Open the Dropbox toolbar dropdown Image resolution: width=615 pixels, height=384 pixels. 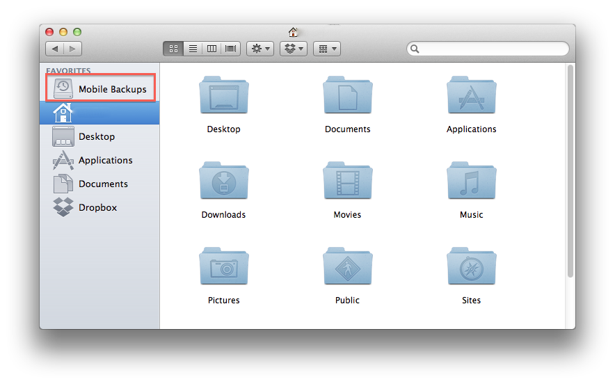pyautogui.click(x=294, y=49)
